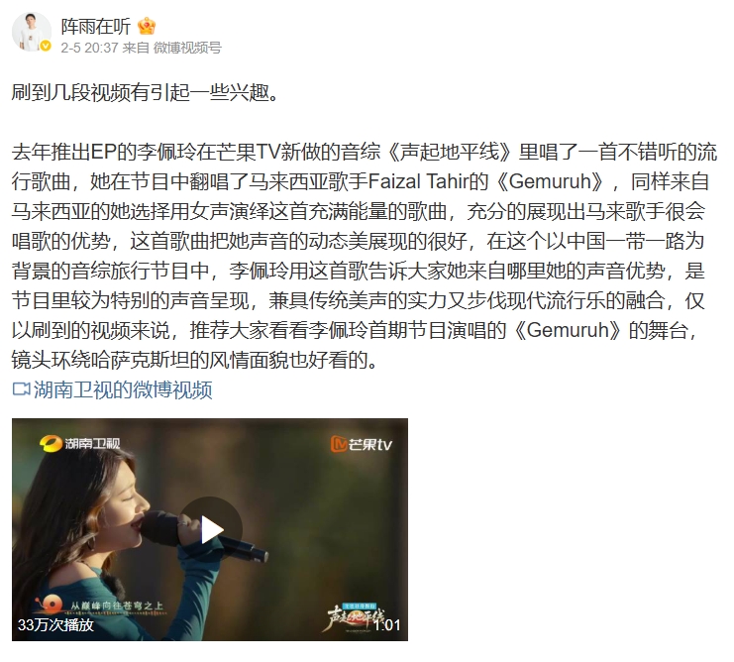Screen dimensions: 734x662
Task: Play the video with the center play button
Action: pos(211,529)
